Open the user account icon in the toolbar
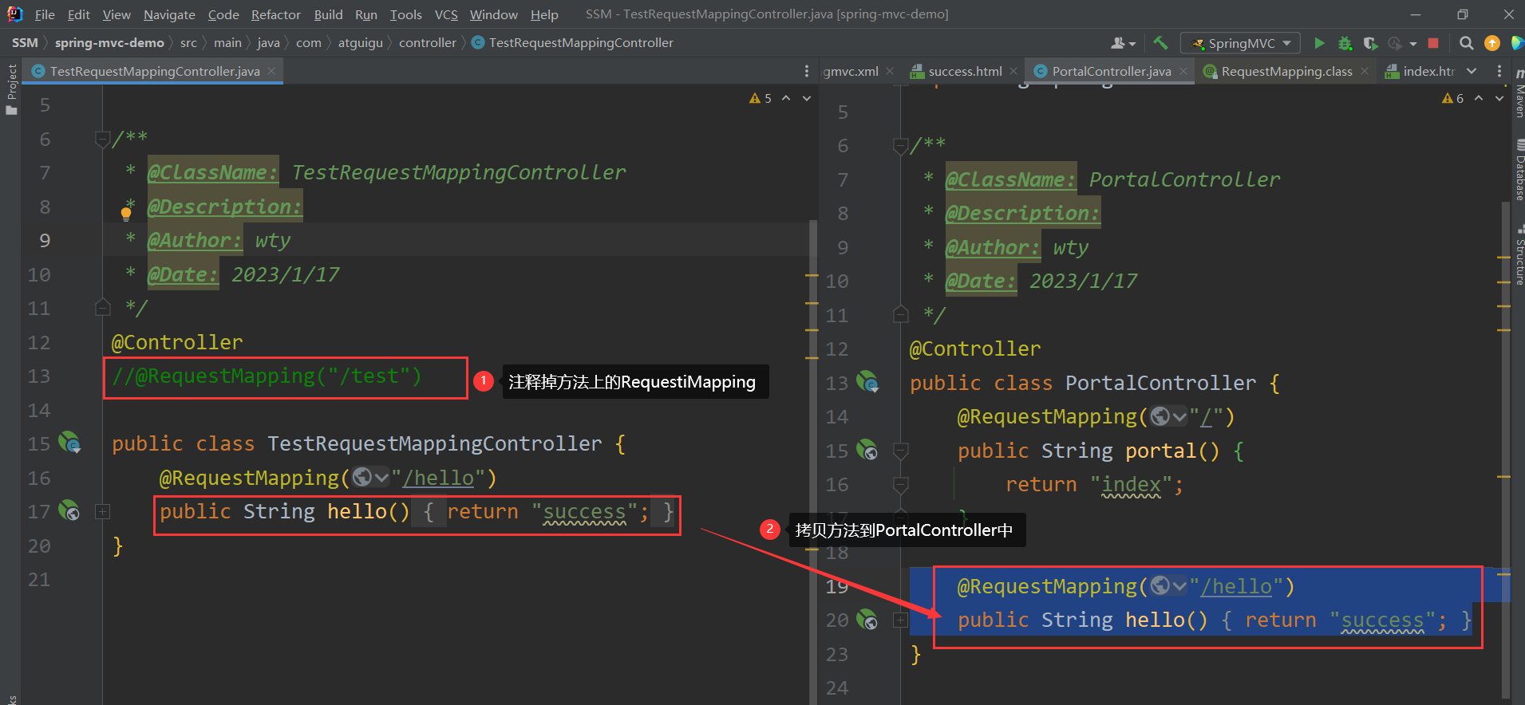Screen dimensions: 1525x705 [1122, 43]
